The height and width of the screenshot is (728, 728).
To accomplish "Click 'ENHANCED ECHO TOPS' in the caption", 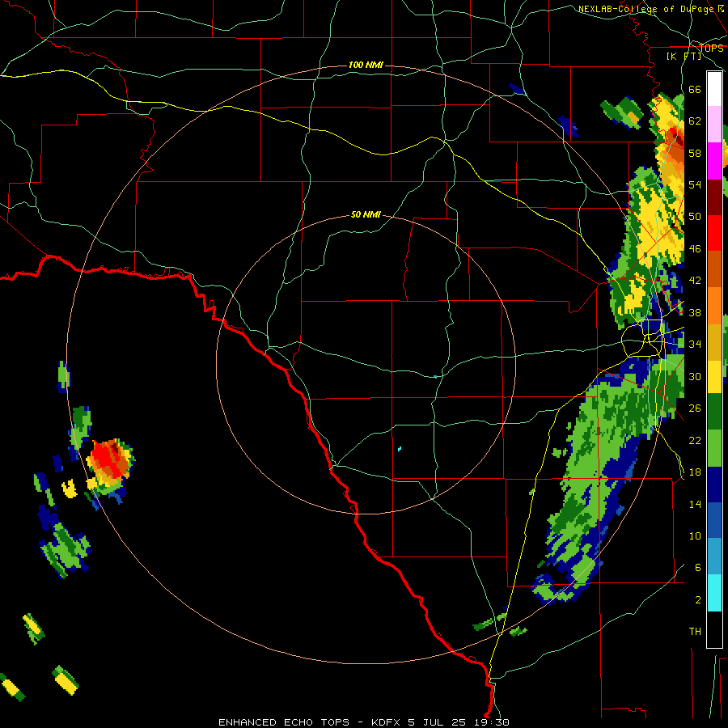I will click(284, 722).
